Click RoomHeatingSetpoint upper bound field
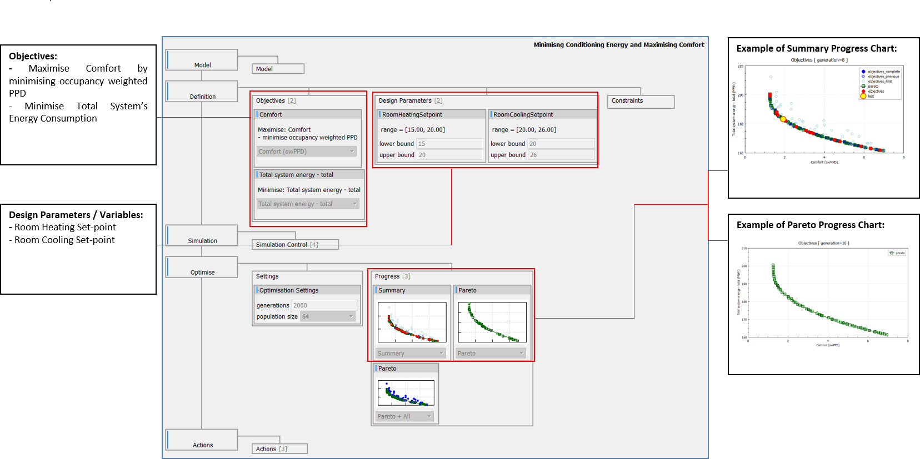This screenshot has height=459, width=920. pos(449,155)
